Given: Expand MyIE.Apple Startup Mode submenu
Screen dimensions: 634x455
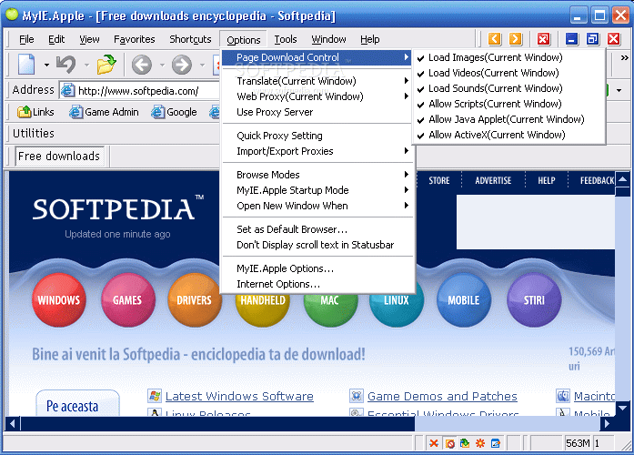Looking at the screenshot, I should (317, 190).
